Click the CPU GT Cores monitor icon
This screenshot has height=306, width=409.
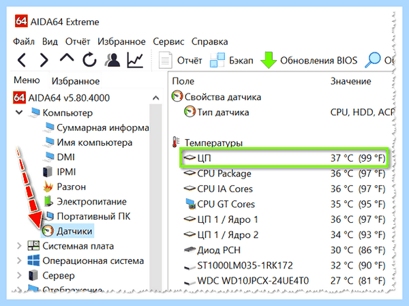(190, 204)
